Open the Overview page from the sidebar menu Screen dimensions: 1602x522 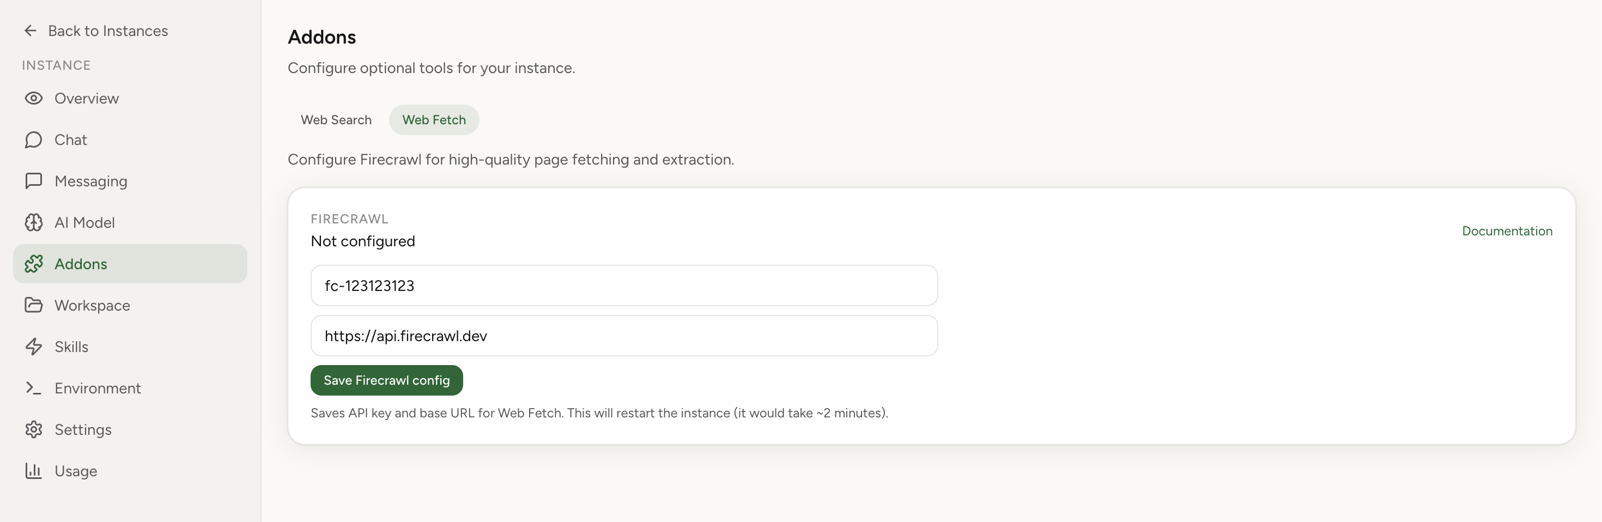click(x=87, y=98)
